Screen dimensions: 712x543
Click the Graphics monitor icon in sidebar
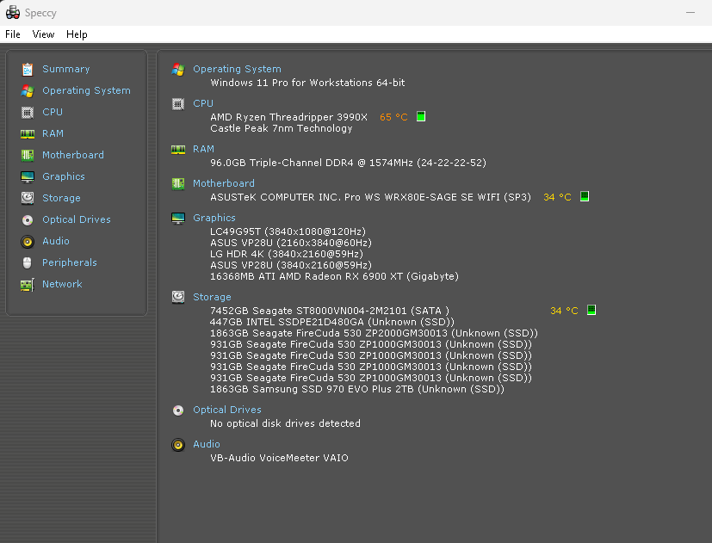coord(28,176)
